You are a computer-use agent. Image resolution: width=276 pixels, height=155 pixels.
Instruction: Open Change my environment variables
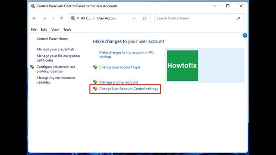56,80
